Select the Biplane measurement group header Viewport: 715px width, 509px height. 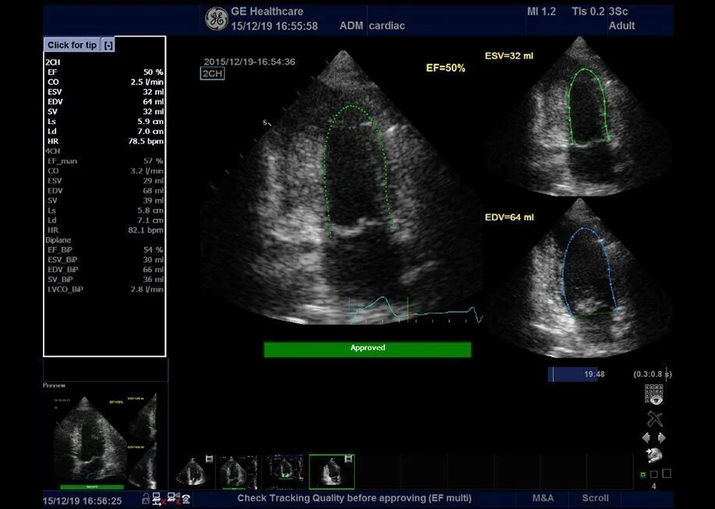[58, 240]
